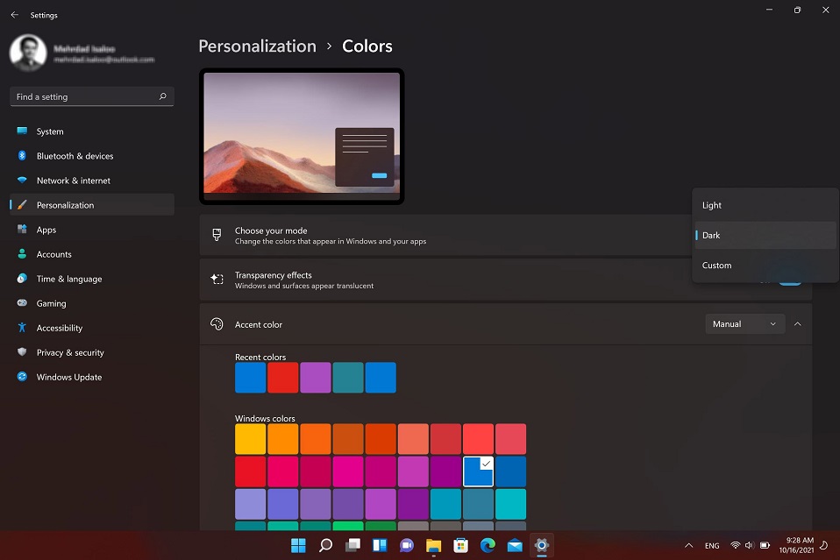Click the Privacy & security shield icon
Screen dimensions: 840x560
pos(22,352)
